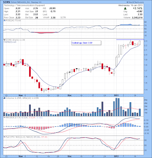Select the Technology / Telecommunications Equipment sector label
This screenshot has width=152, height=158.
coord(24,6)
